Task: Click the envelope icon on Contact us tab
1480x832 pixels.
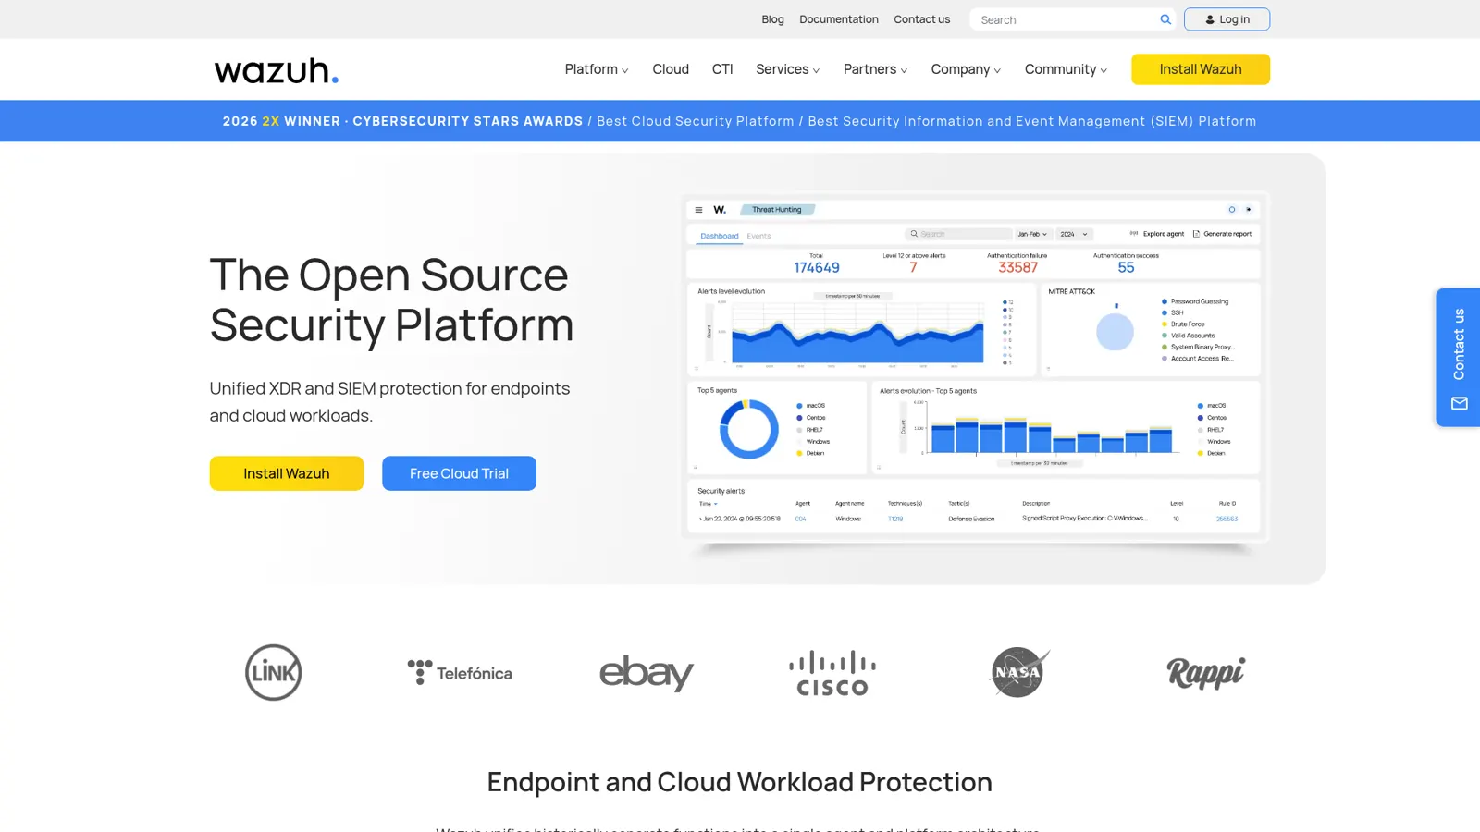Action: pos(1460,403)
